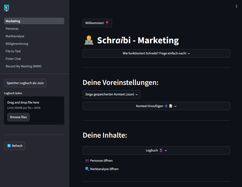Select Marketing in the sidebar
The width and height of the screenshot is (242, 187).
click(x=34, y=21)
